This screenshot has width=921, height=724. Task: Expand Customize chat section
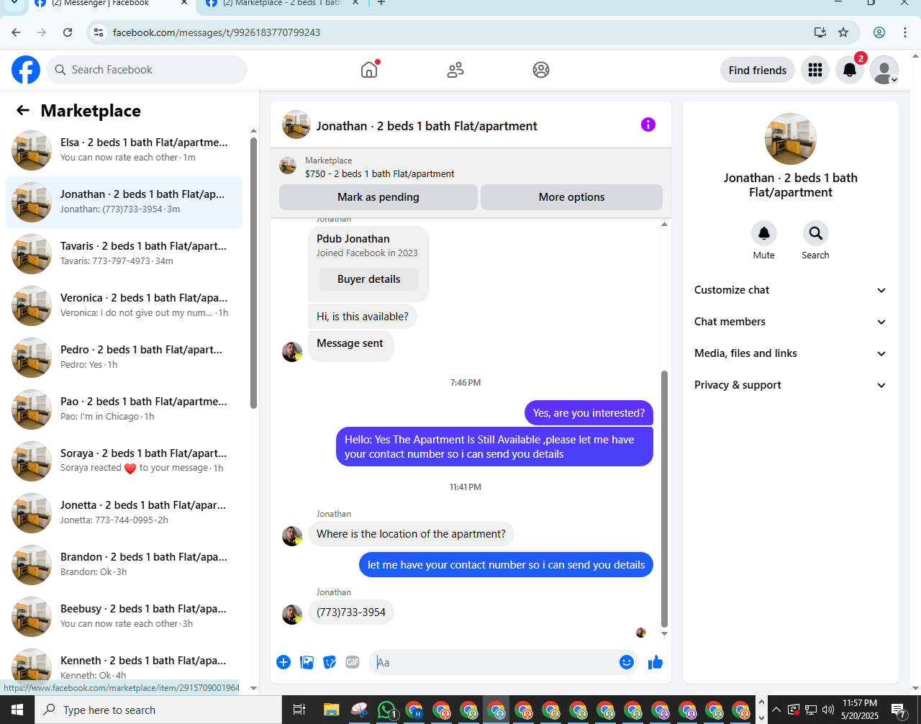coord(790,290)
